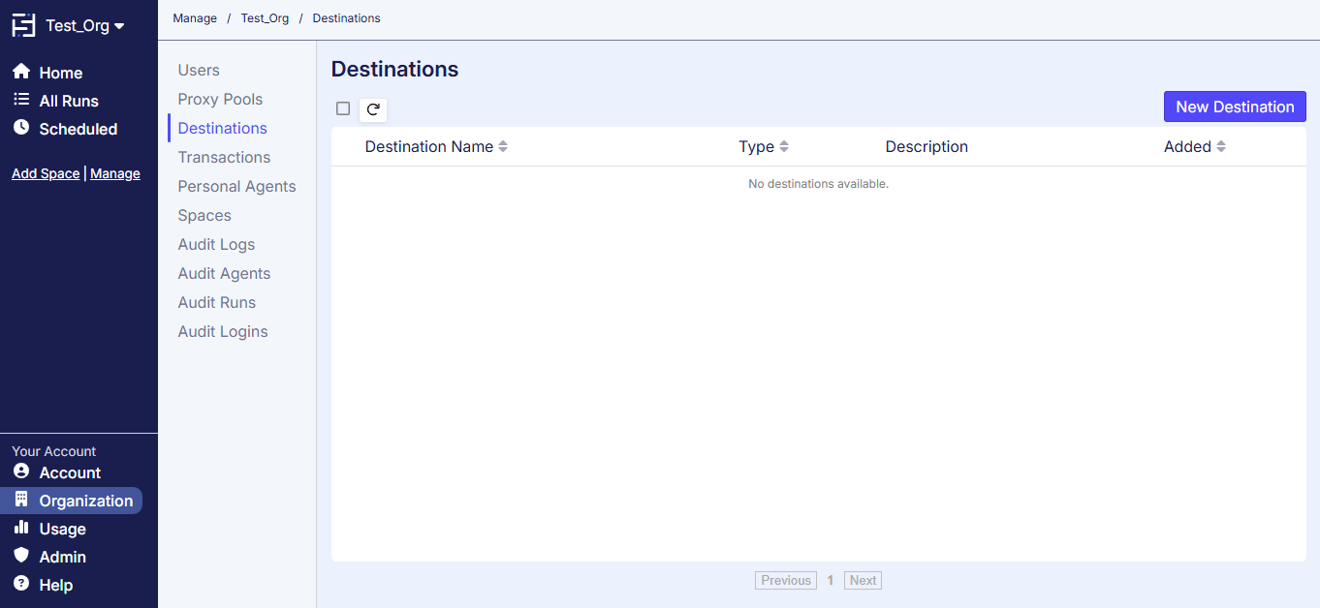Tick the select-all destinations checkbox
The width and height of the screenshot is (1320, 608).
(343, 108)
